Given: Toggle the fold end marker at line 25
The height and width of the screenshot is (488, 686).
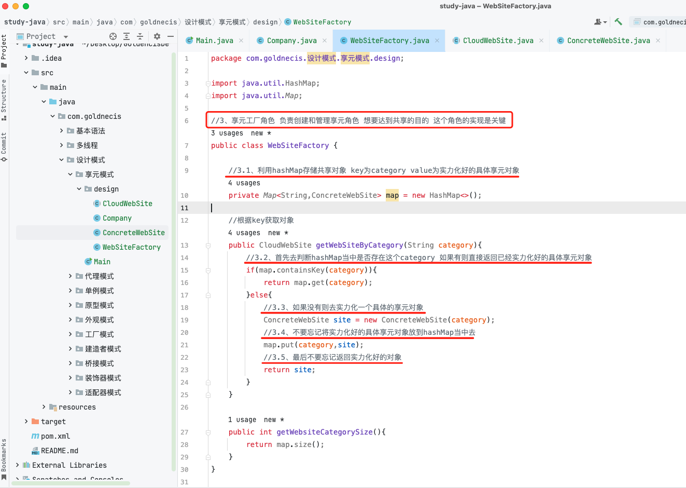Looking at the screenshot, I should pyautogui.click(x=208, y=395).
